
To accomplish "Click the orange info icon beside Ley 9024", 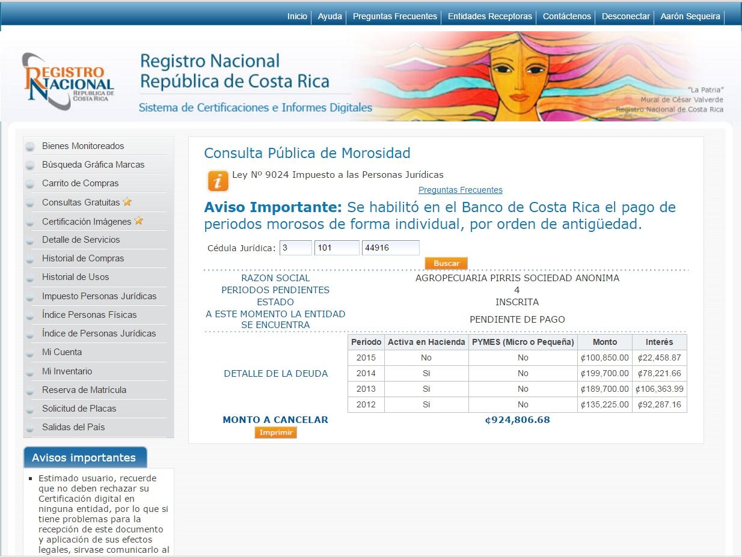I will tap(218, 181).
